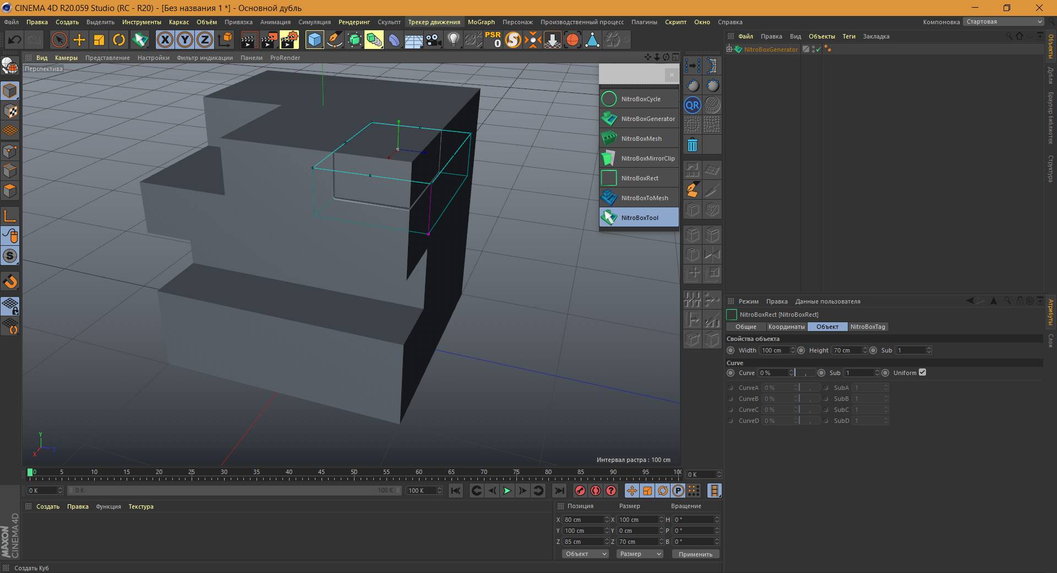
Task: Open the Плагины menu
Action: [x=644, y=22]
